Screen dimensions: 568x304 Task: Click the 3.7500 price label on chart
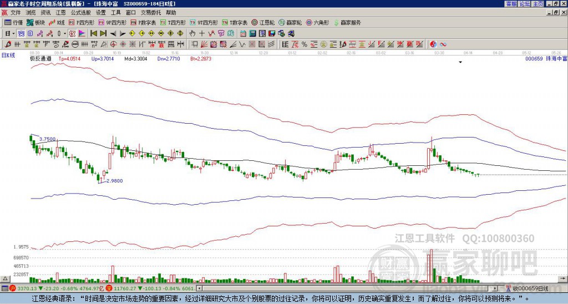(x=48, y=139)
